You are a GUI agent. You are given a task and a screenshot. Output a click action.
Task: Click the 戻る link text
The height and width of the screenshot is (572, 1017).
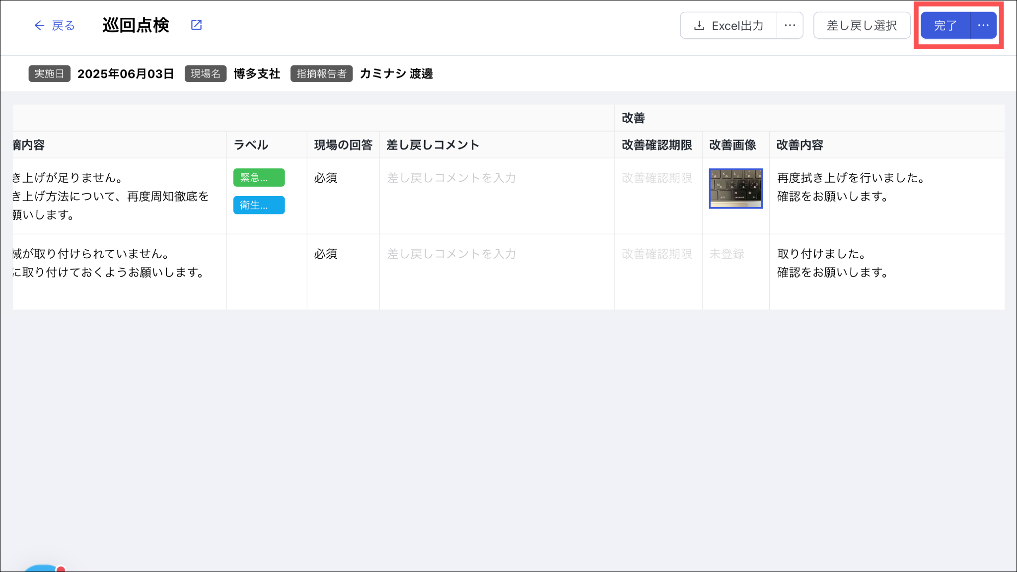point(63,25)
